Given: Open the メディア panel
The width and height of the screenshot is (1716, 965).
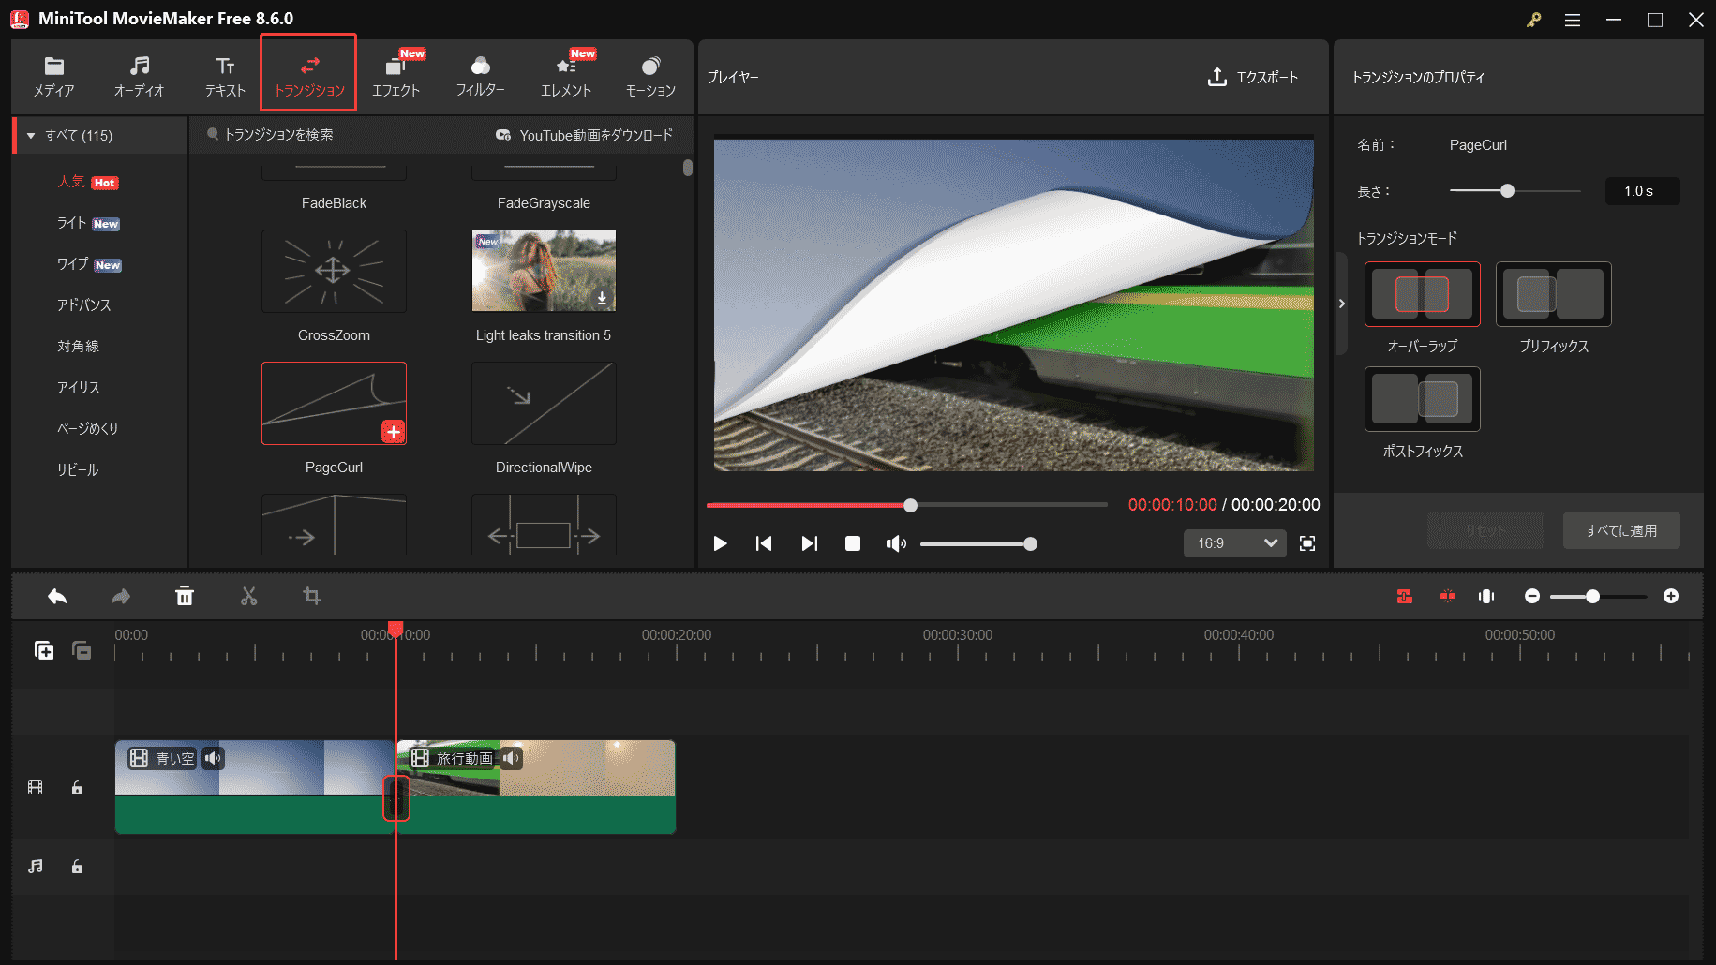Looking at the screenshot, I should tap(53, 75).
